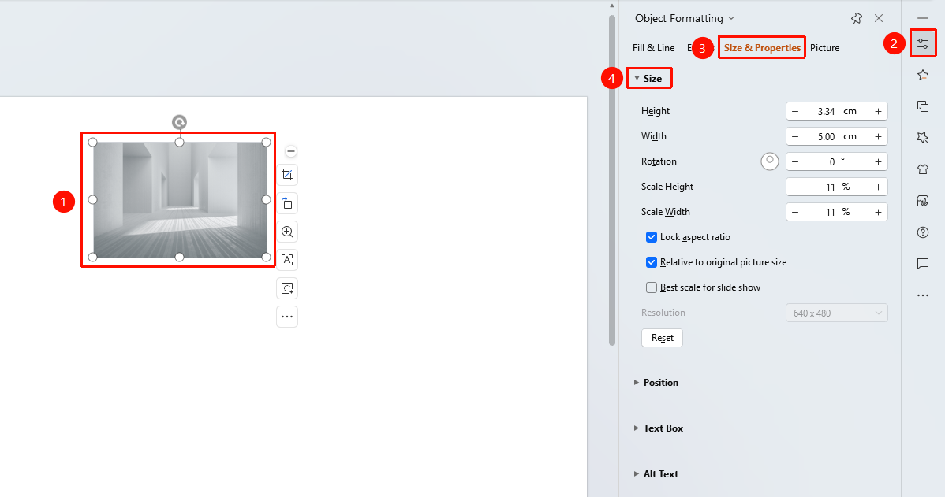
Task: Click the rotate picture icon in floating toolbar
Action: tap(287, 203)
